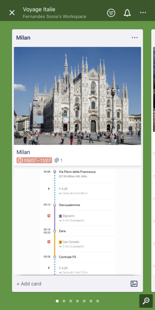Image resolution: width=155 pixels, height=310 pixels.
Task: Click Add card button
Action: (x=29, y=284)
